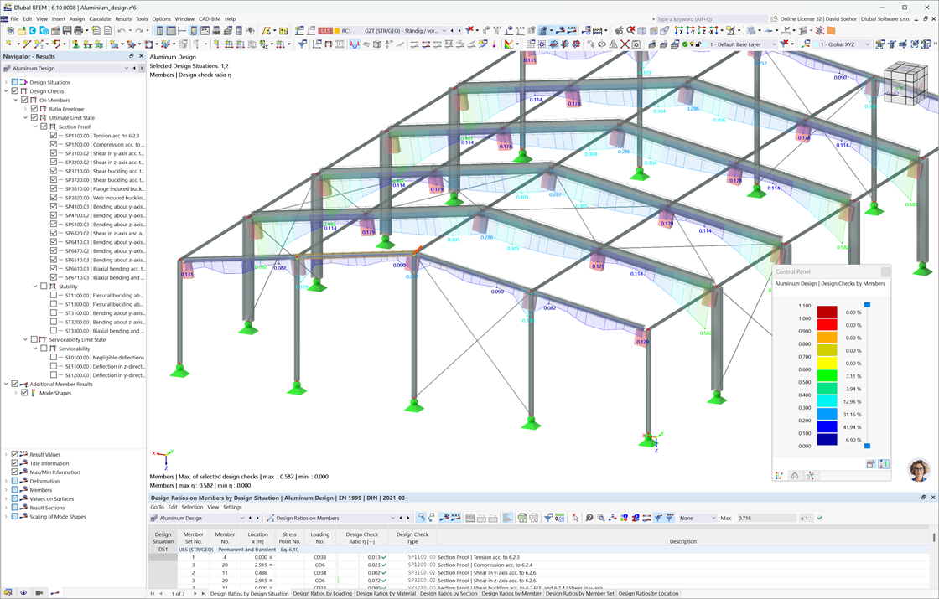Click Go To in the results table menu
This screenshot has height=599, width=939.
click(x=159, y=507)
